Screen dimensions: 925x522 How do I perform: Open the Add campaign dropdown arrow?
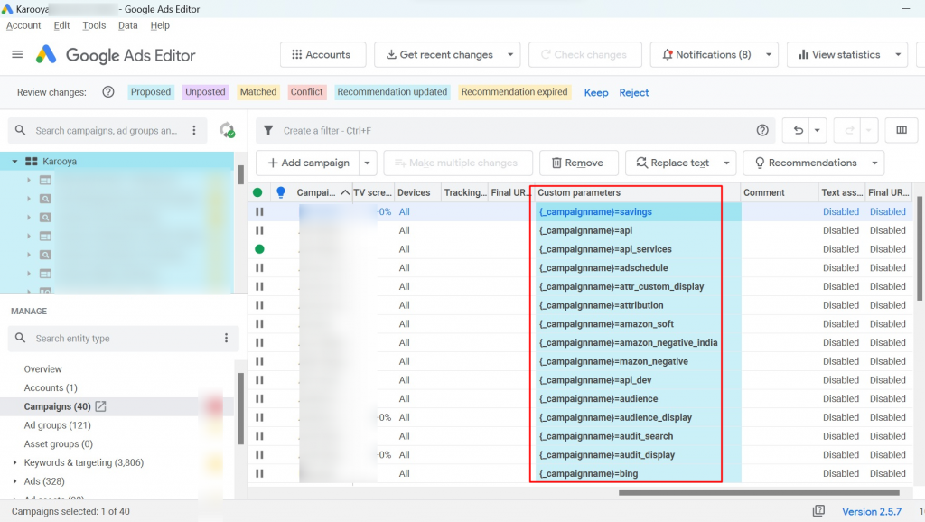[367, 163]
